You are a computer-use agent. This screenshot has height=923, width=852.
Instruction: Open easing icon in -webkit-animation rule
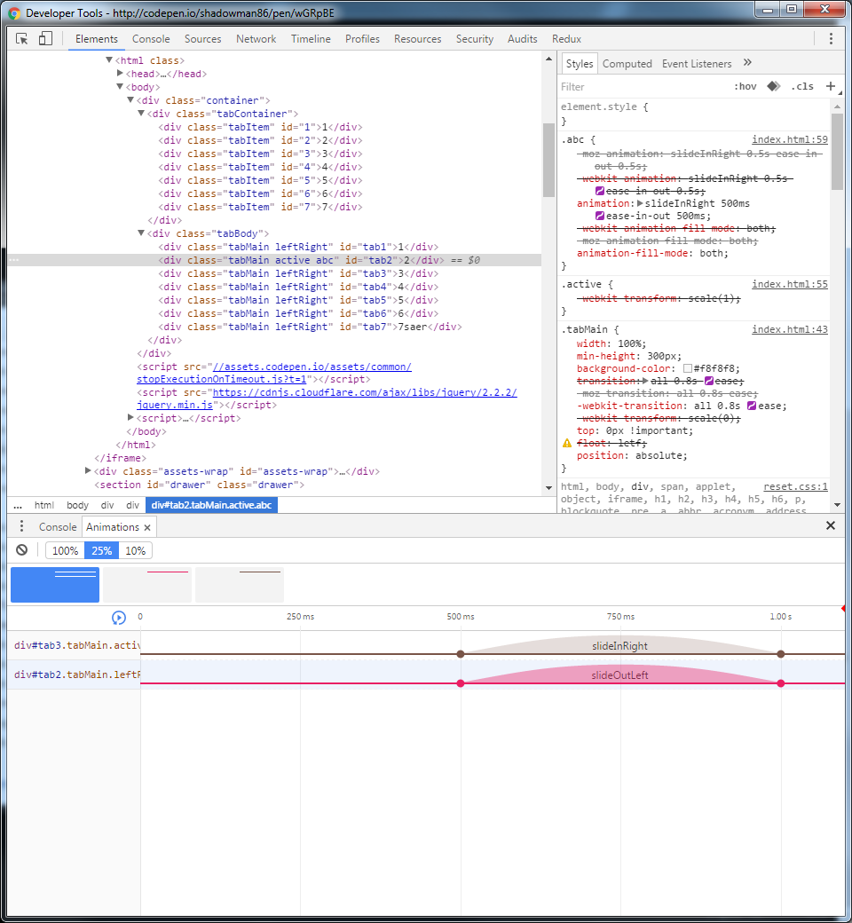pyautogui.click(x=600, y=191)
